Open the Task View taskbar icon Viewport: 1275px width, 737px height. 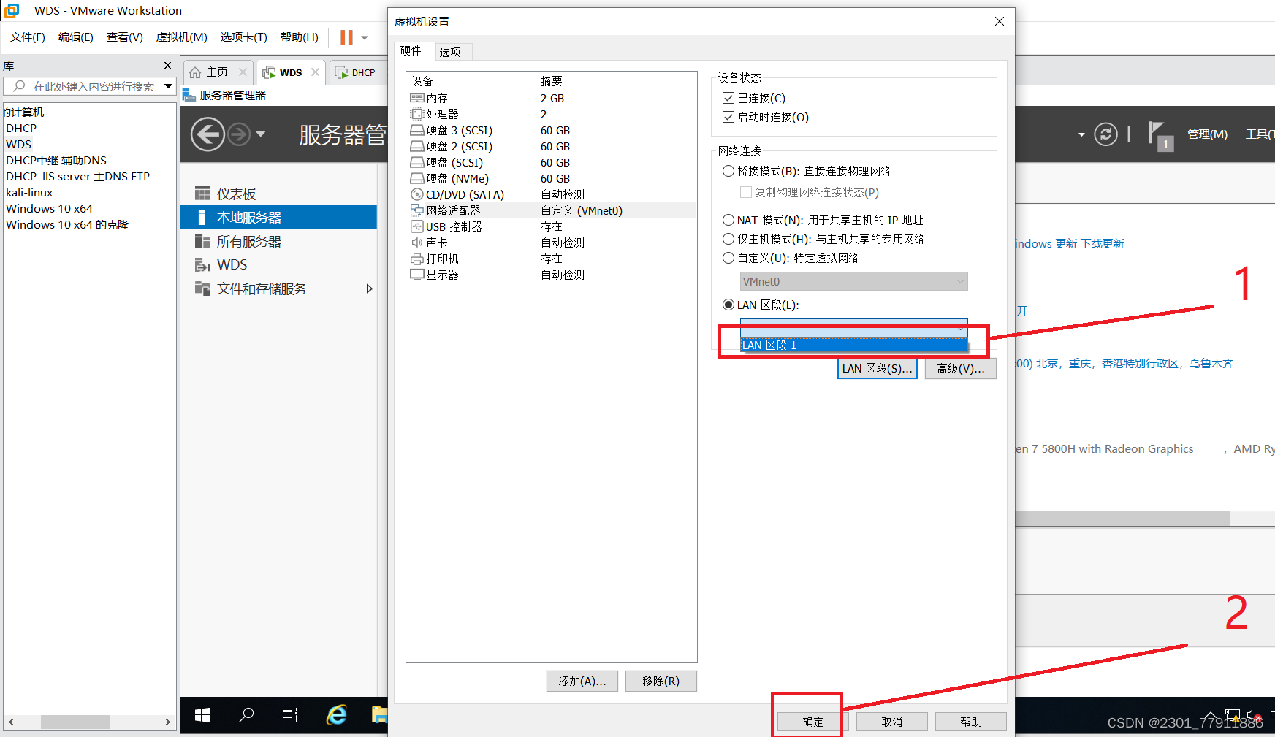[290, 715]
